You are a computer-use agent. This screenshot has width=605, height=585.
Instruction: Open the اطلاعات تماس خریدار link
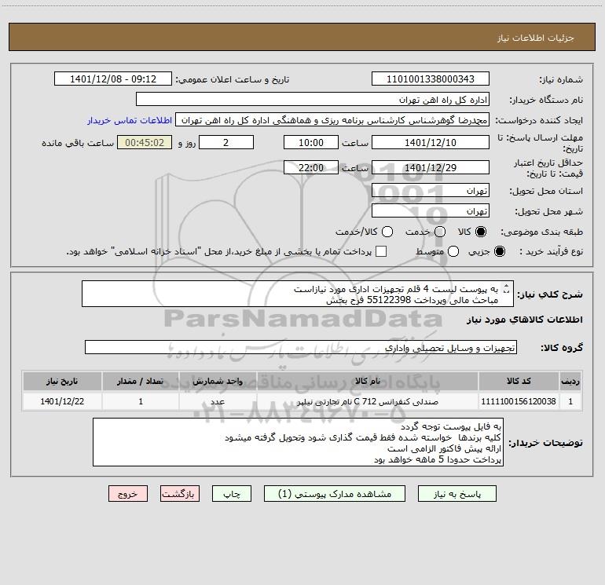click(130, 120)
